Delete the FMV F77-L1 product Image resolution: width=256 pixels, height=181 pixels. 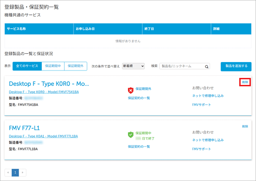click(x=245, y=126)
